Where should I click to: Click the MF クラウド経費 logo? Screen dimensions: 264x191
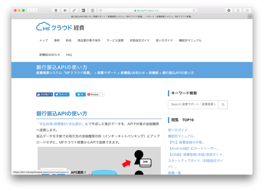tap(60, 26)
